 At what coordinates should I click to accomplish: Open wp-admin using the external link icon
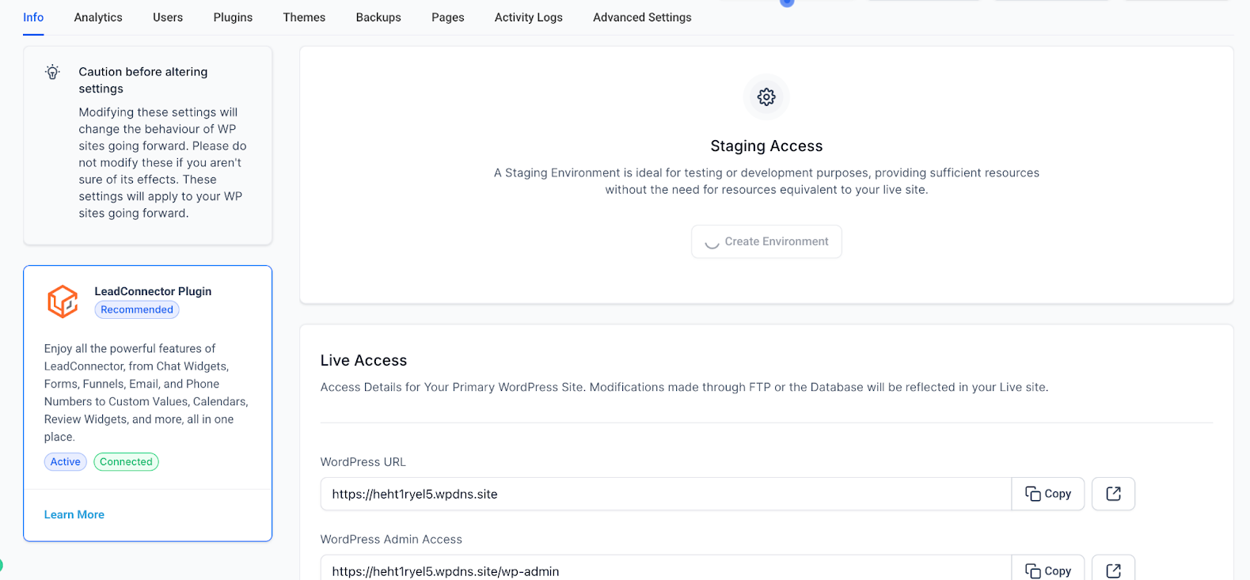pos(1113,570)
